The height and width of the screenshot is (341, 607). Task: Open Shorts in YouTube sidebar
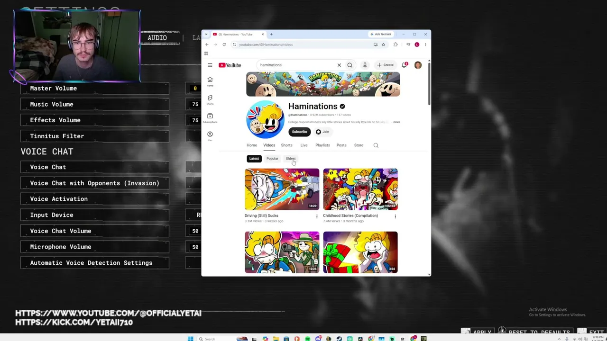point(210,99)
